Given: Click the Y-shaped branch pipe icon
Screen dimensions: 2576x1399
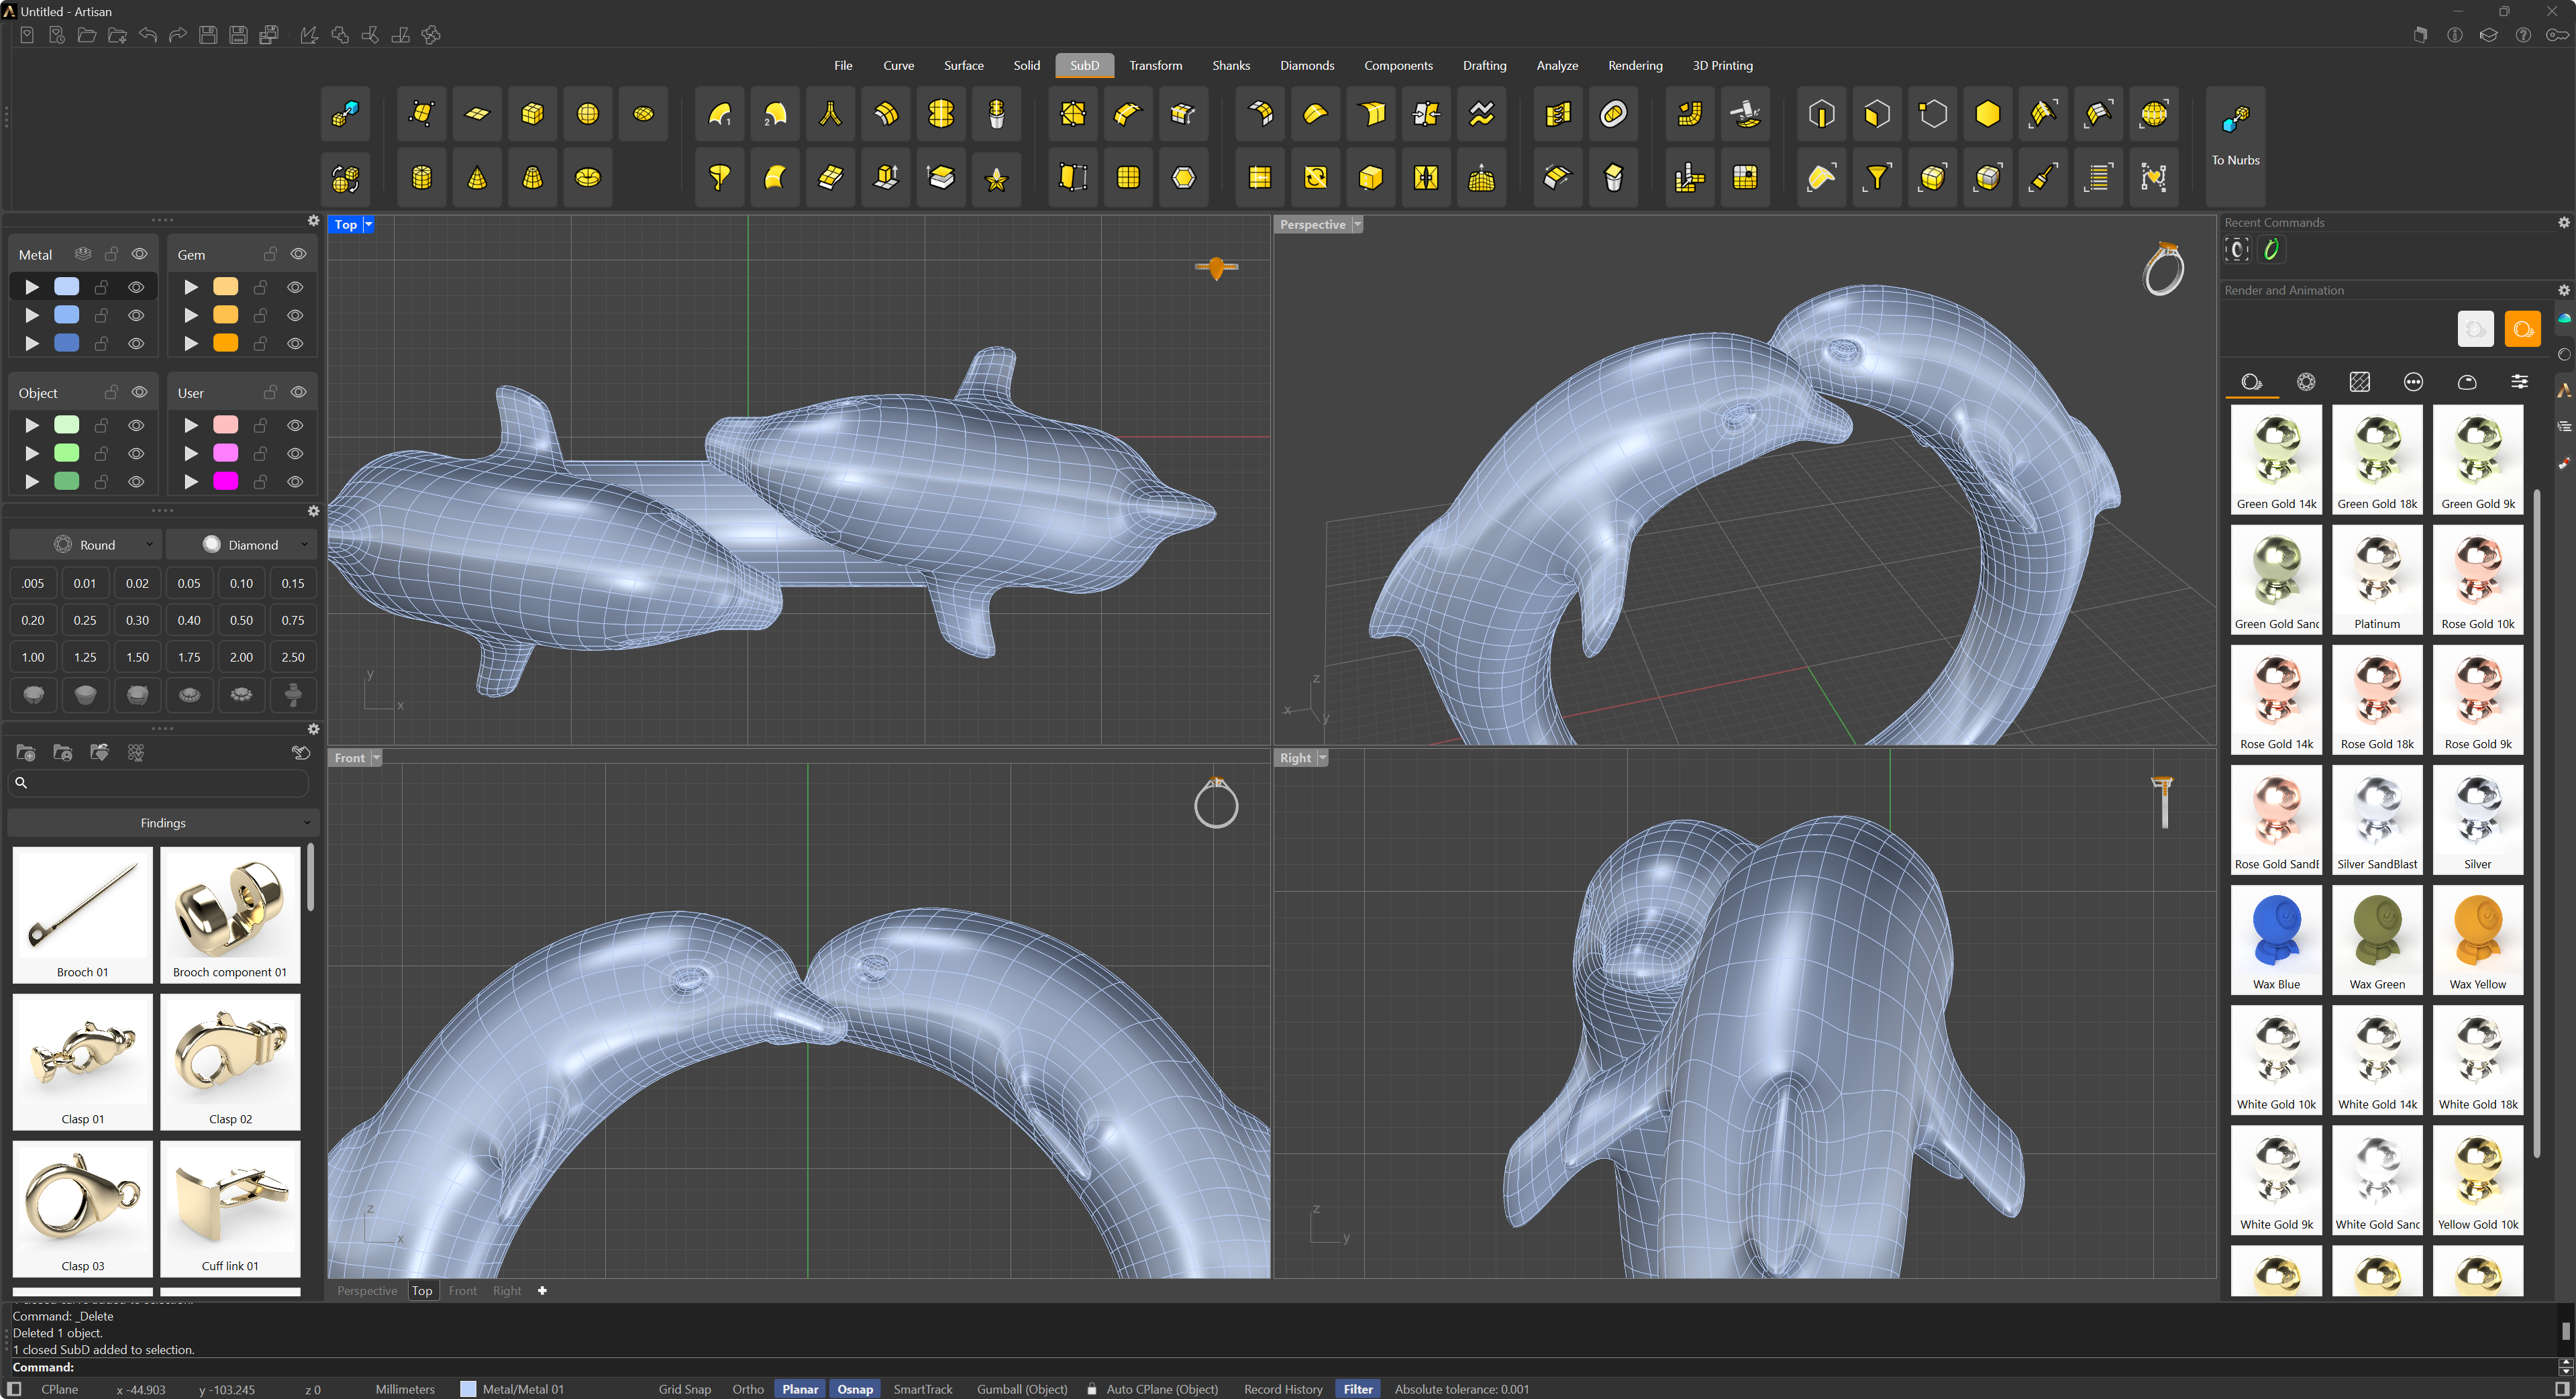Looking at the screenshot, I should coord(830,114).
